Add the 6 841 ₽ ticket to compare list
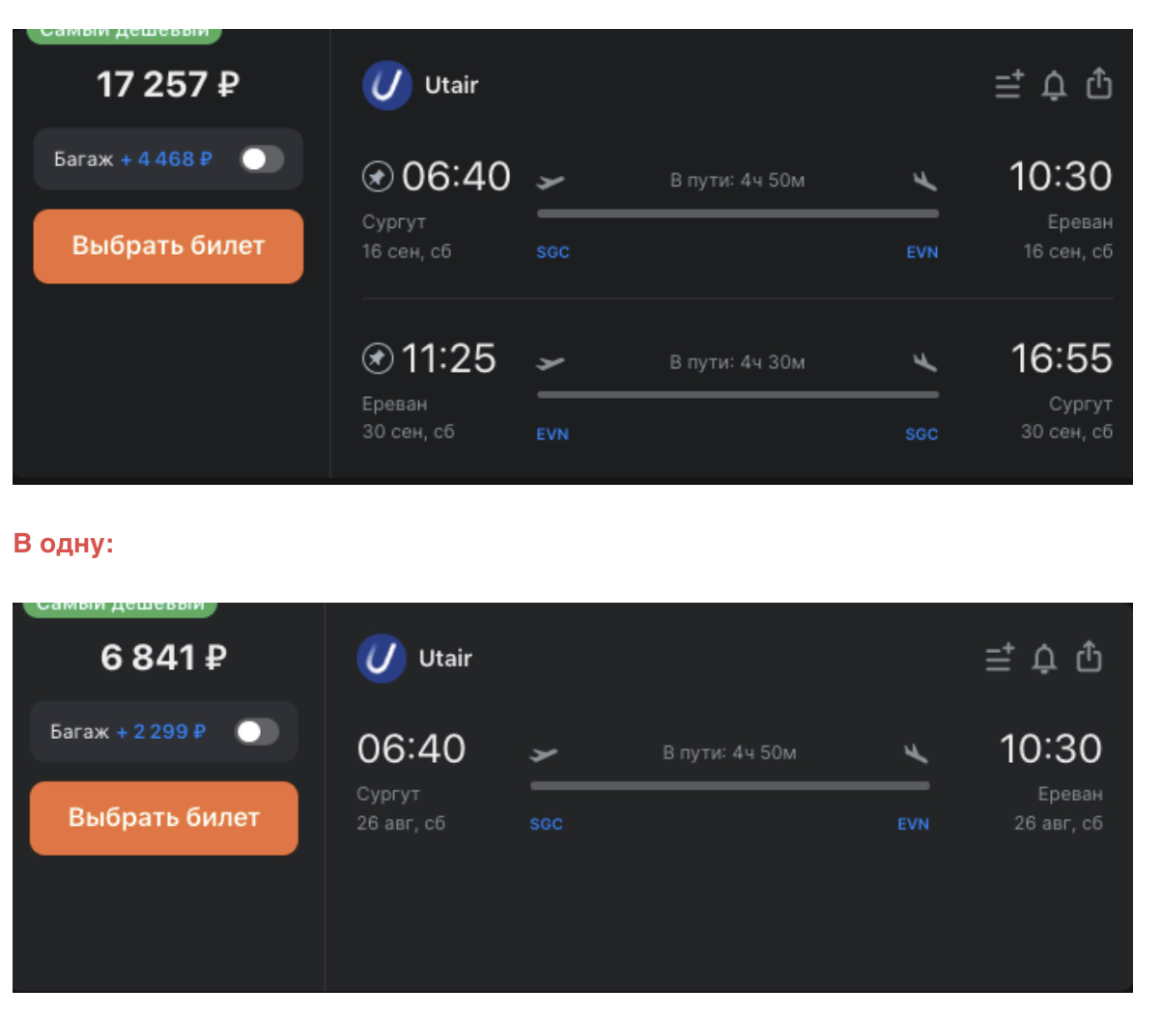This screenshot has width=1162, height=1016. [x=999, y=658]
